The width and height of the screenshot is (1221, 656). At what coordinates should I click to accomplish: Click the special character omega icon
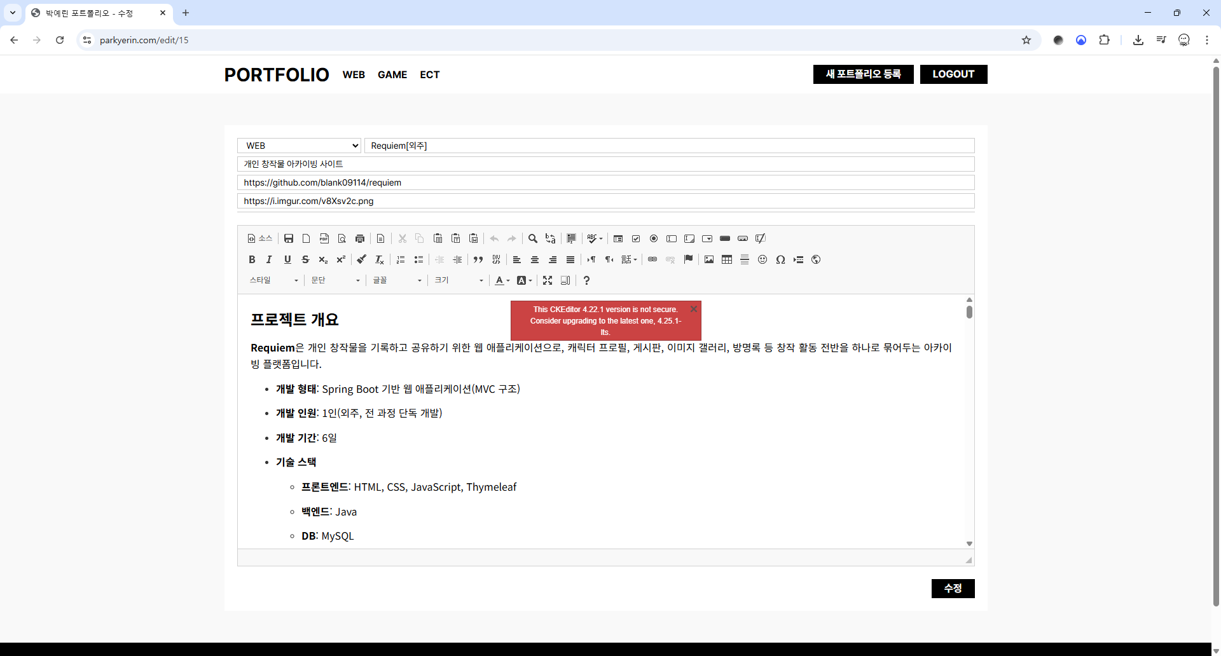click(x=780, y=259)
